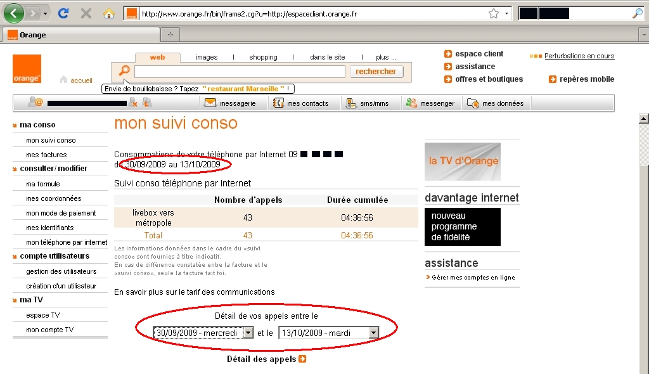The height and width of the screenshot is (374, 649).
Task: Open mon téléphone par internet item
Action: pyautogui.click(x=67, y=242)
